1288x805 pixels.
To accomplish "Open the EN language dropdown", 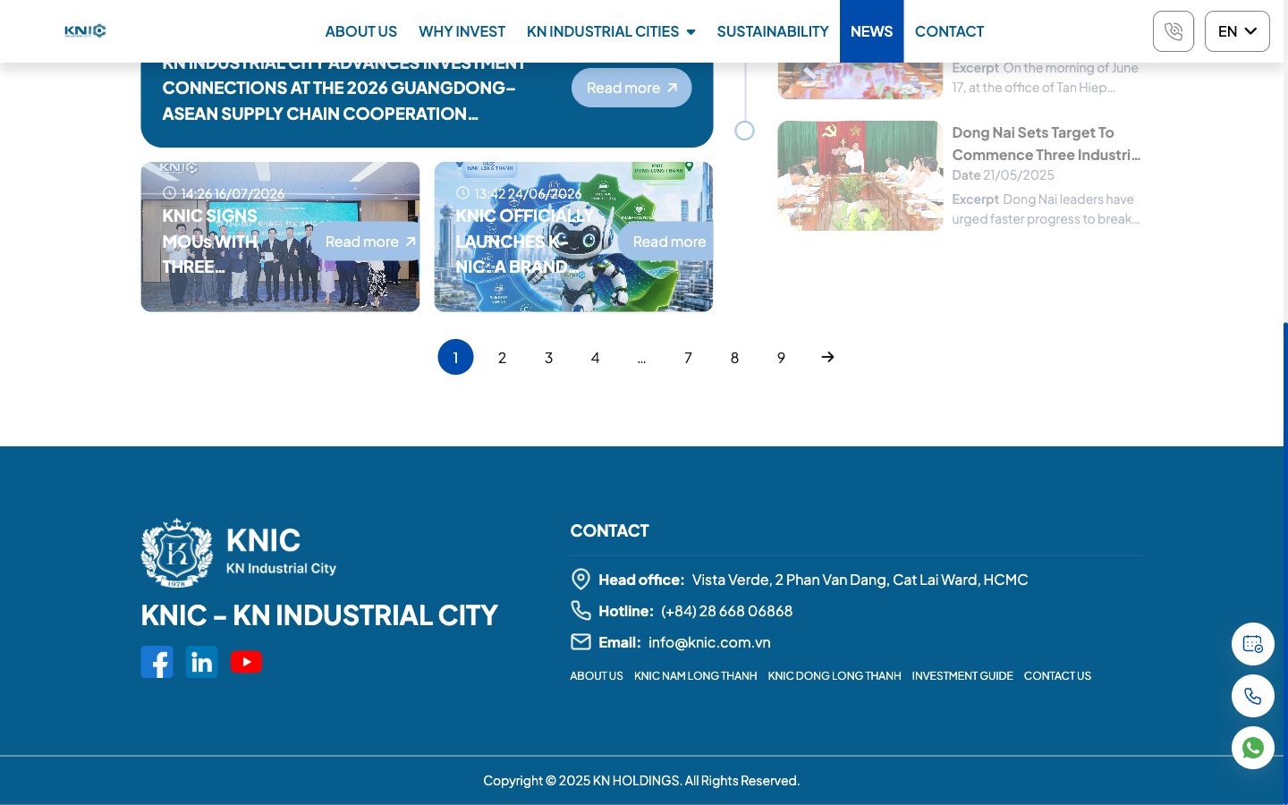I will tap(1237, 31).
